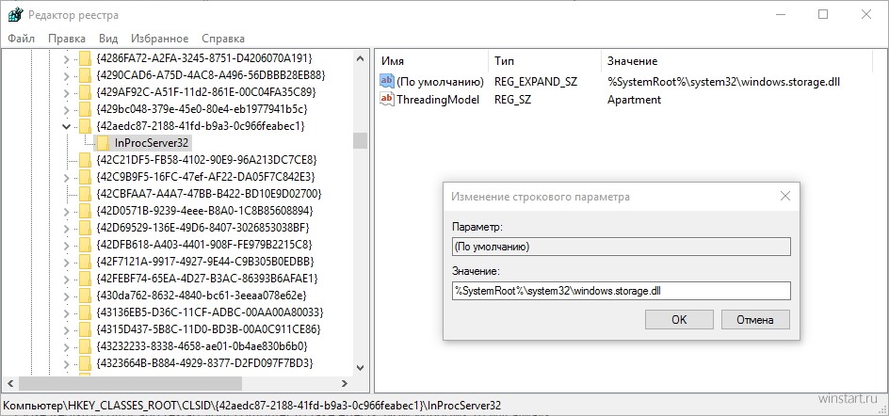Click the folder icon of {43232233-8338-4658-ae01-0b4ae830b6b0}
The width and height of the screenshot is (889, 416).
(85, 345)
